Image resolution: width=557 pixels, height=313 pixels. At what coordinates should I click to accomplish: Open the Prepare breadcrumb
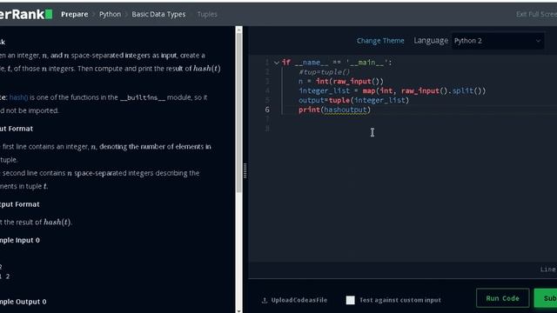[x=74, y=14]
